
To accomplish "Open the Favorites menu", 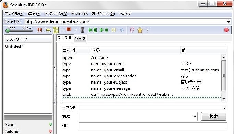I will pos(79,14).
